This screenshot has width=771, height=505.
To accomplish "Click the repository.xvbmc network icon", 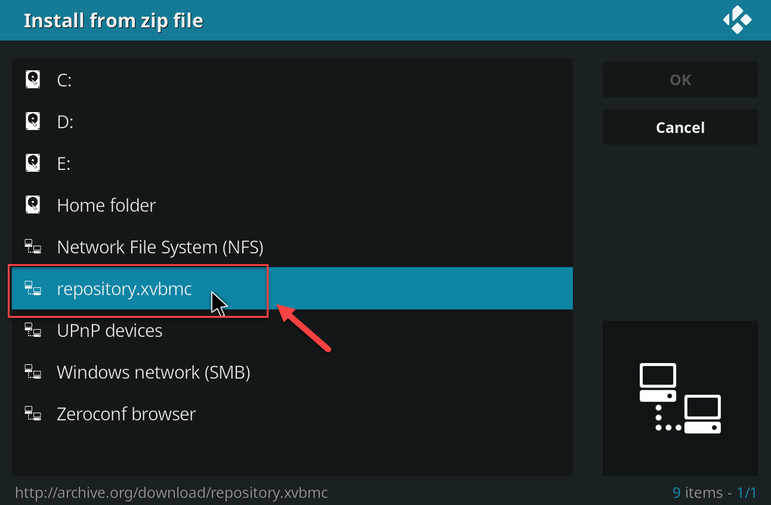I will (x=33, y=289).
